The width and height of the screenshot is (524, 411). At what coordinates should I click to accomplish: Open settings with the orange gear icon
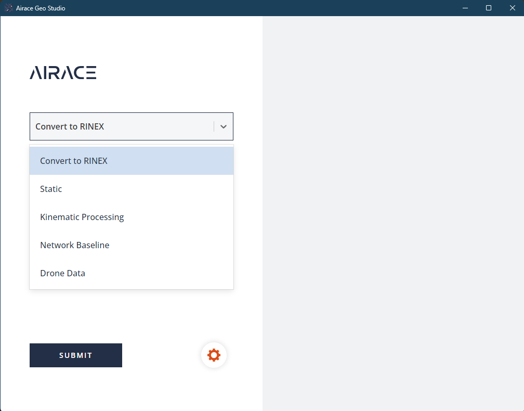point(214,355)
